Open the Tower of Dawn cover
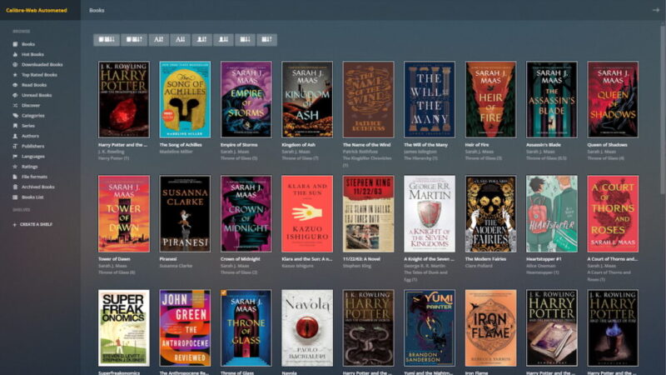This screenshot has width=666, height=375. pos(123,214)
